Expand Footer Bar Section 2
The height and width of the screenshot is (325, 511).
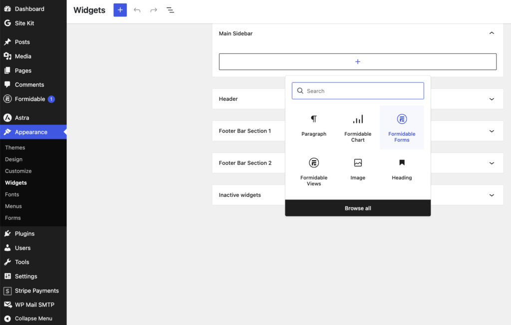pos(492,163)
